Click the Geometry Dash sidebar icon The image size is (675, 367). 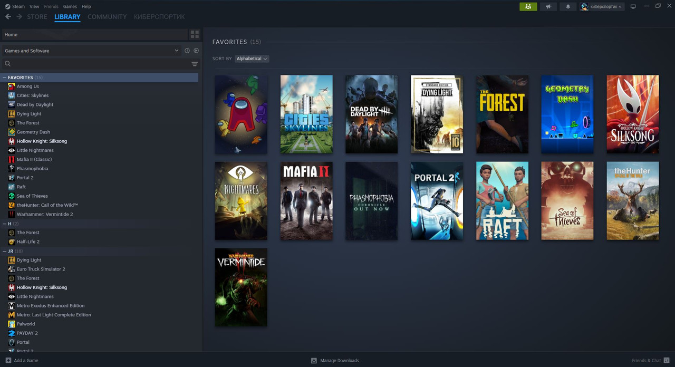(12, 132)
